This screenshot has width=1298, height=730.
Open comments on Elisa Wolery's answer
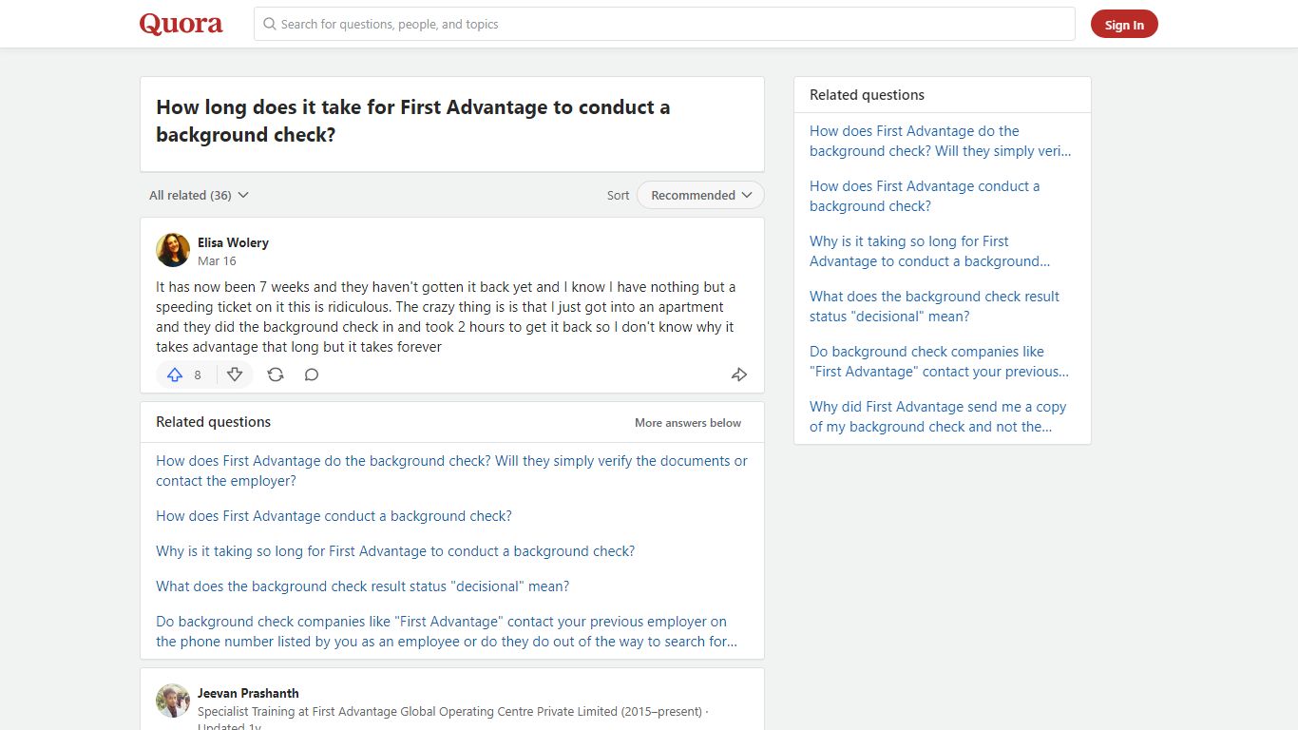click(312, 375)
